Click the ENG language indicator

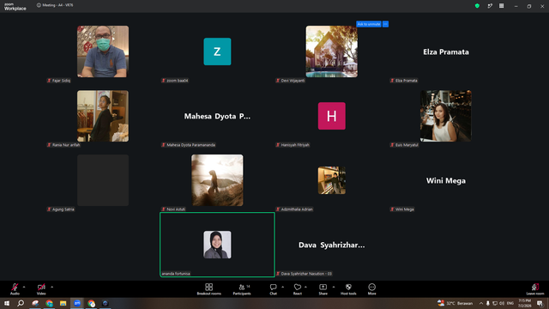tap(510, 303)
